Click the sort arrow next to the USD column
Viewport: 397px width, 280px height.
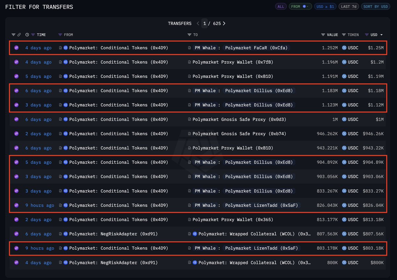tap(382, 35)
